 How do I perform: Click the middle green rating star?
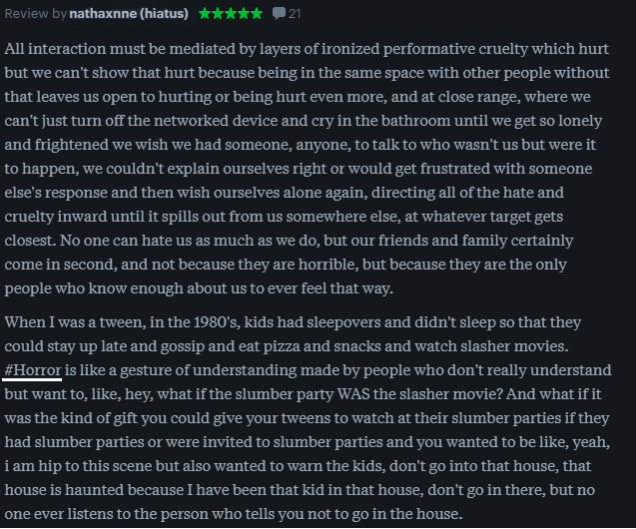point(231,14)
